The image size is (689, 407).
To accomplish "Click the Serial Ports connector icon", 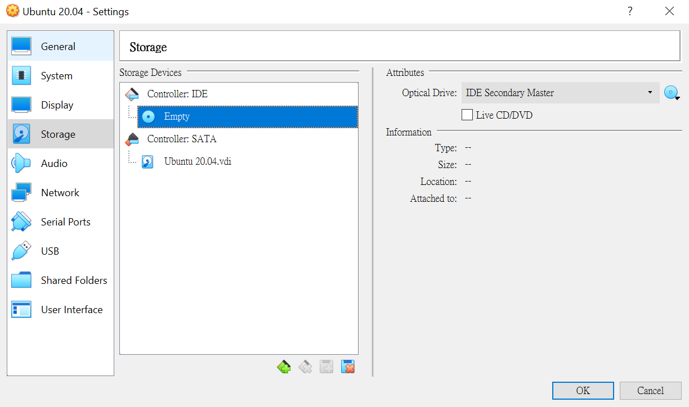I will pyautogui.click(x=21, y=222).
